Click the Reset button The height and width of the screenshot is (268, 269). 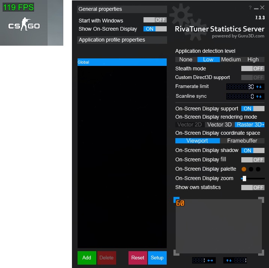(138, 258)
